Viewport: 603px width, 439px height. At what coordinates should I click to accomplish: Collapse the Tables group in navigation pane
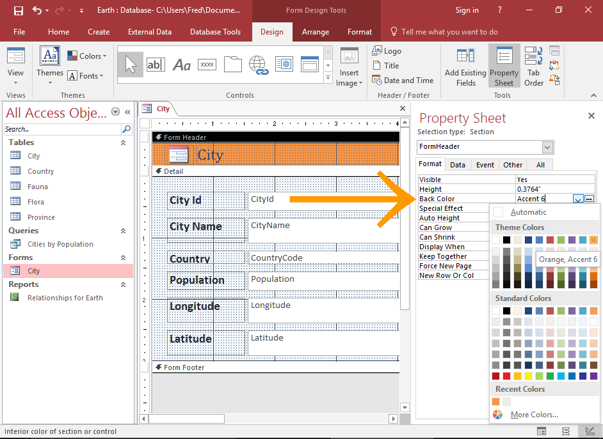pos(124,142)
